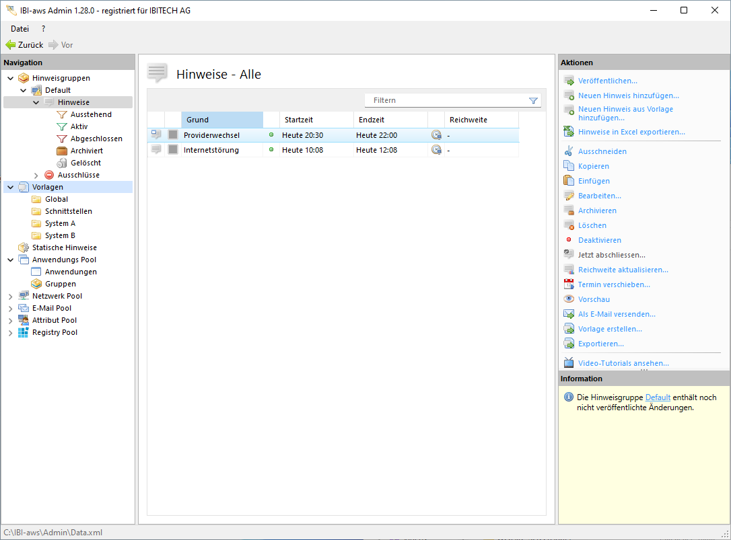This screenshot has width=731, height=540.
Task: Click the Veröffentlichen action icon
Action: (569, 81)
